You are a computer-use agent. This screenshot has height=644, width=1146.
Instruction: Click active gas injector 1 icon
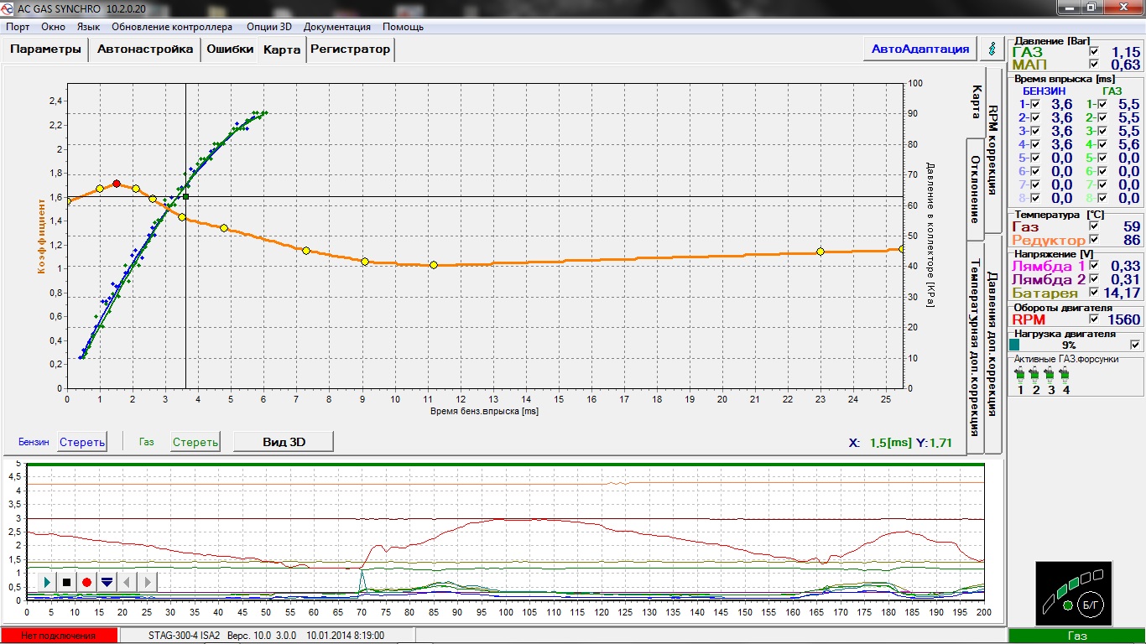pyautogui.click(x=1020, y=375)
